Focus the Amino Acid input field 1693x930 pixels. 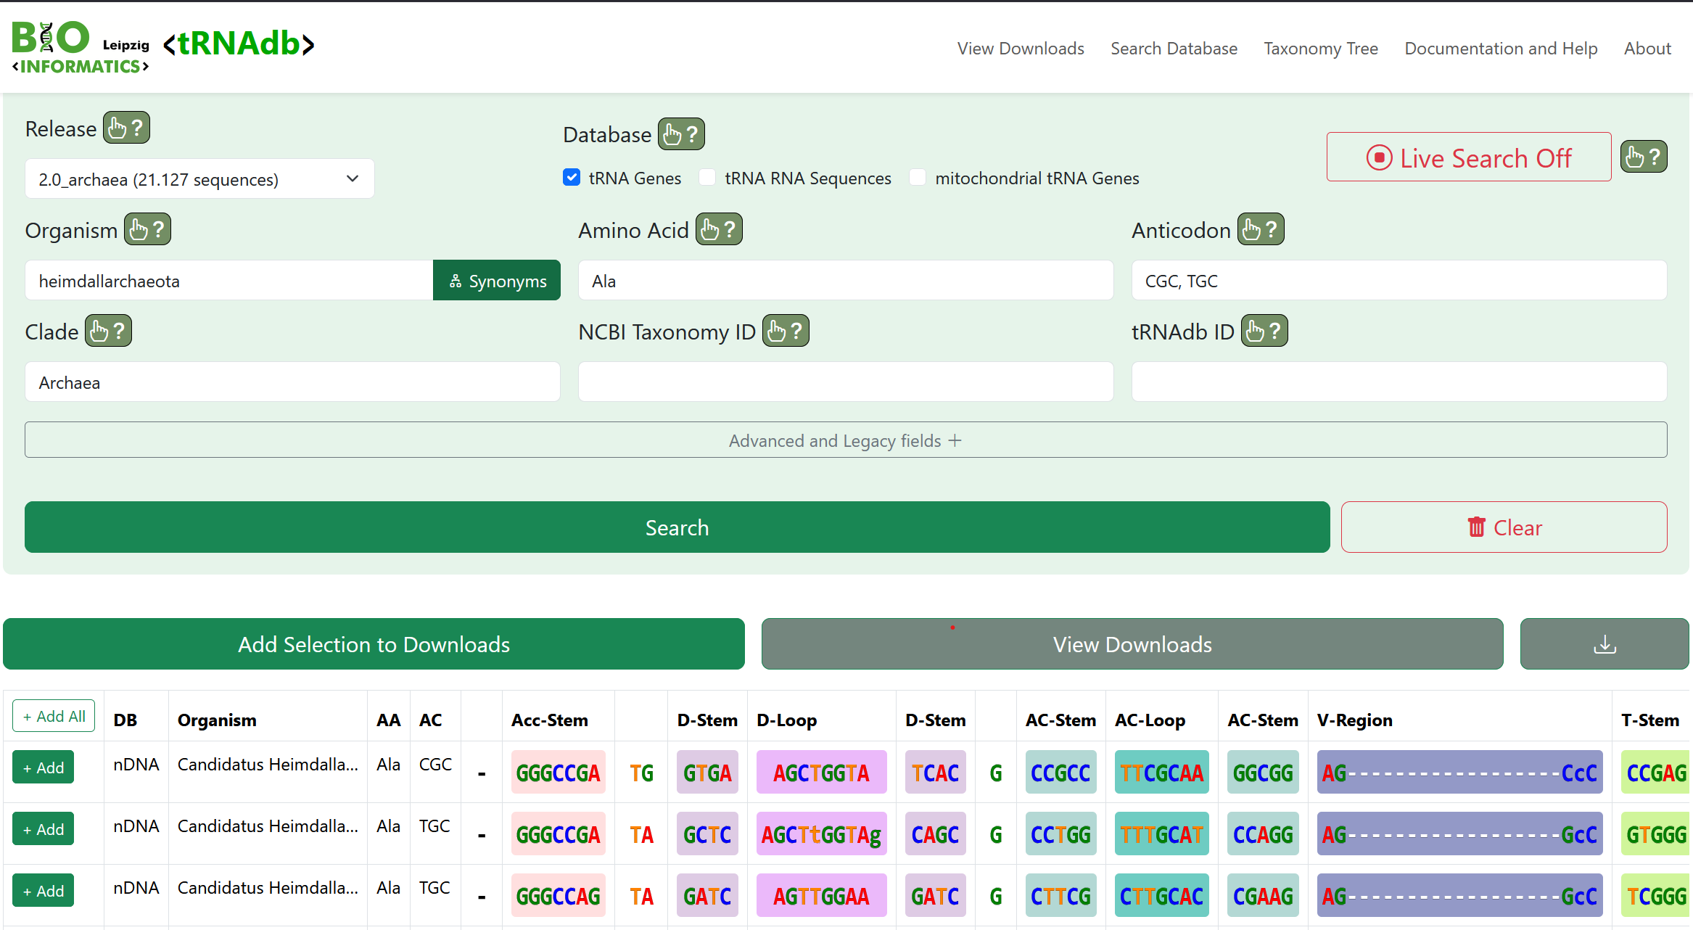click(x=846, y=281)
